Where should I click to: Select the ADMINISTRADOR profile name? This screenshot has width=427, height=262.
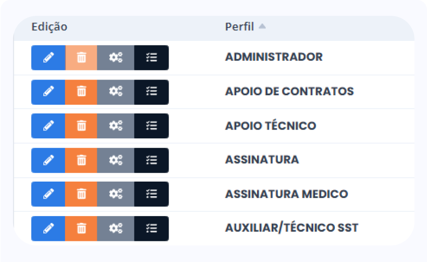tap(274, 57)
